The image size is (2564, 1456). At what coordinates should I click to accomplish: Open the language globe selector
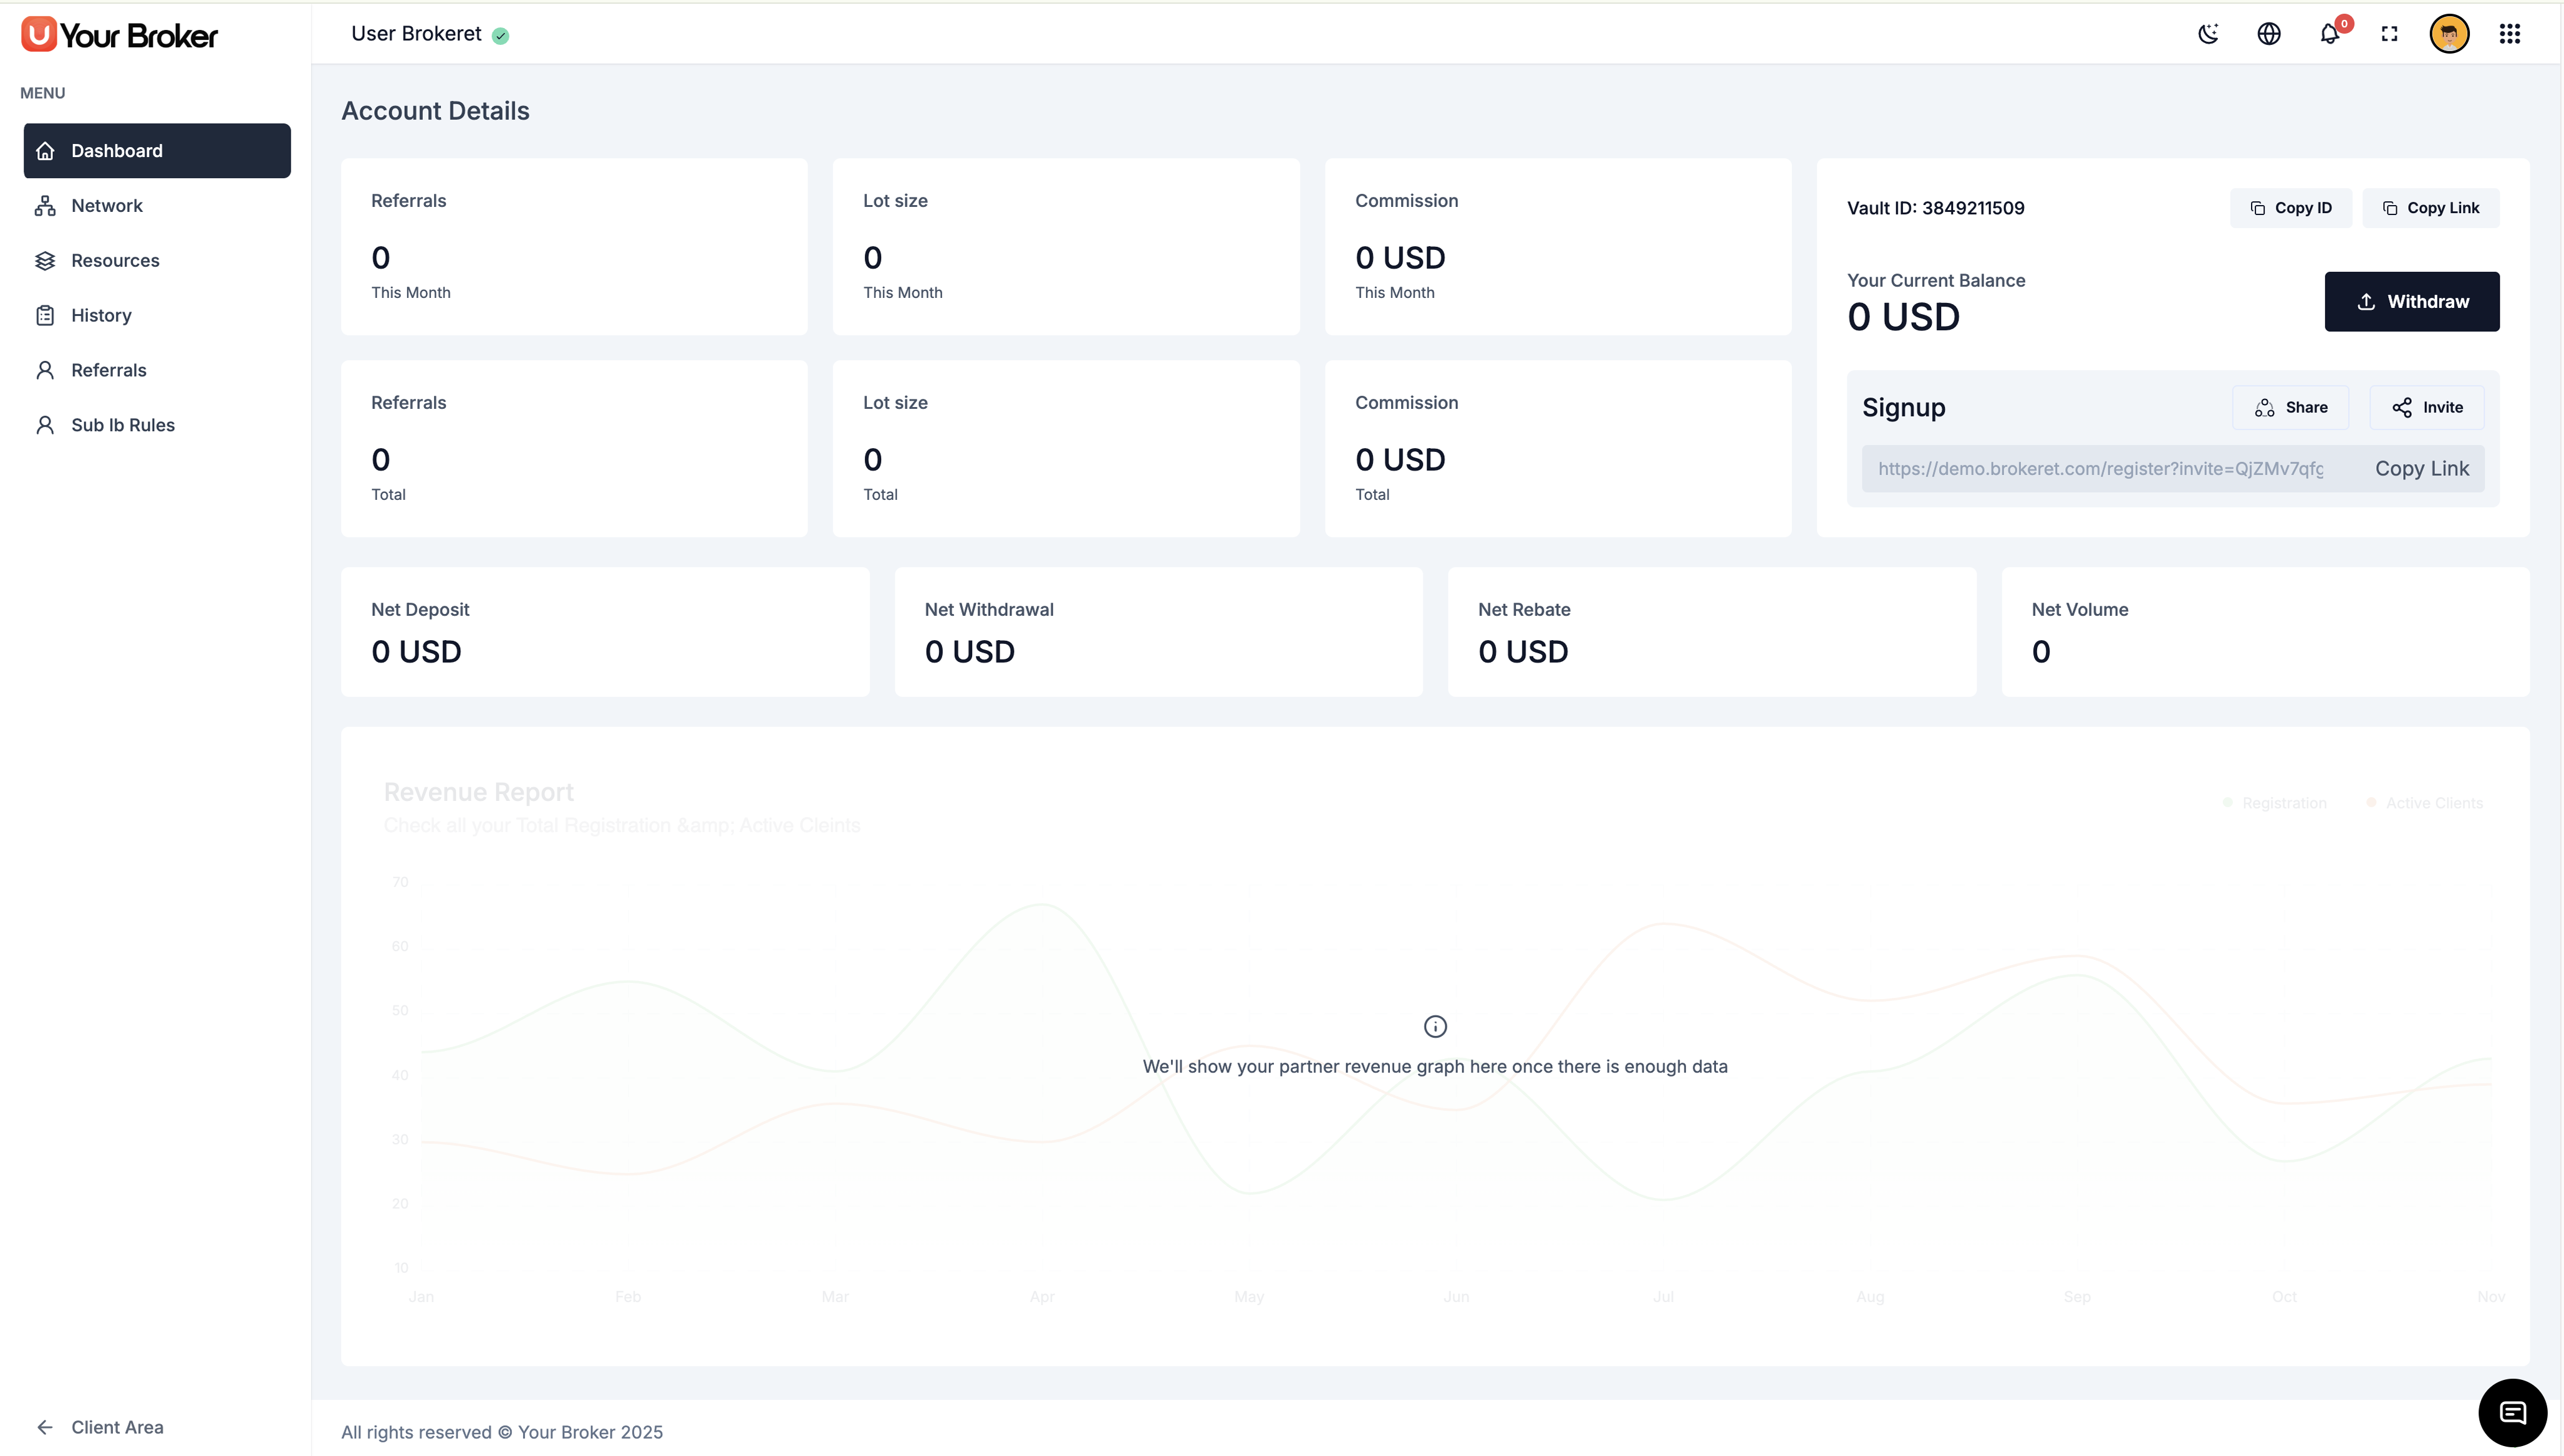pos(2269,34)
